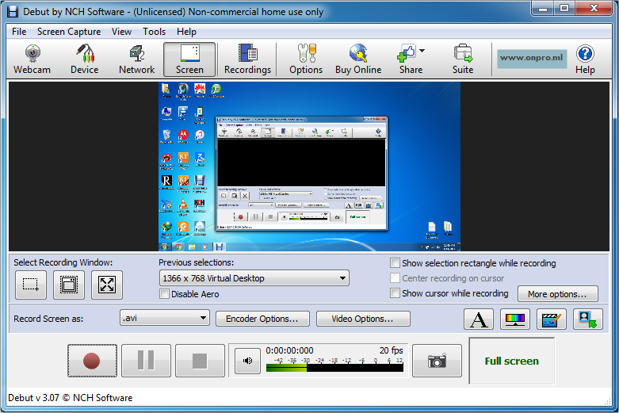Screen dimensions: 619x413
Task: Stop the recording
Action: (x=200, y=361)
